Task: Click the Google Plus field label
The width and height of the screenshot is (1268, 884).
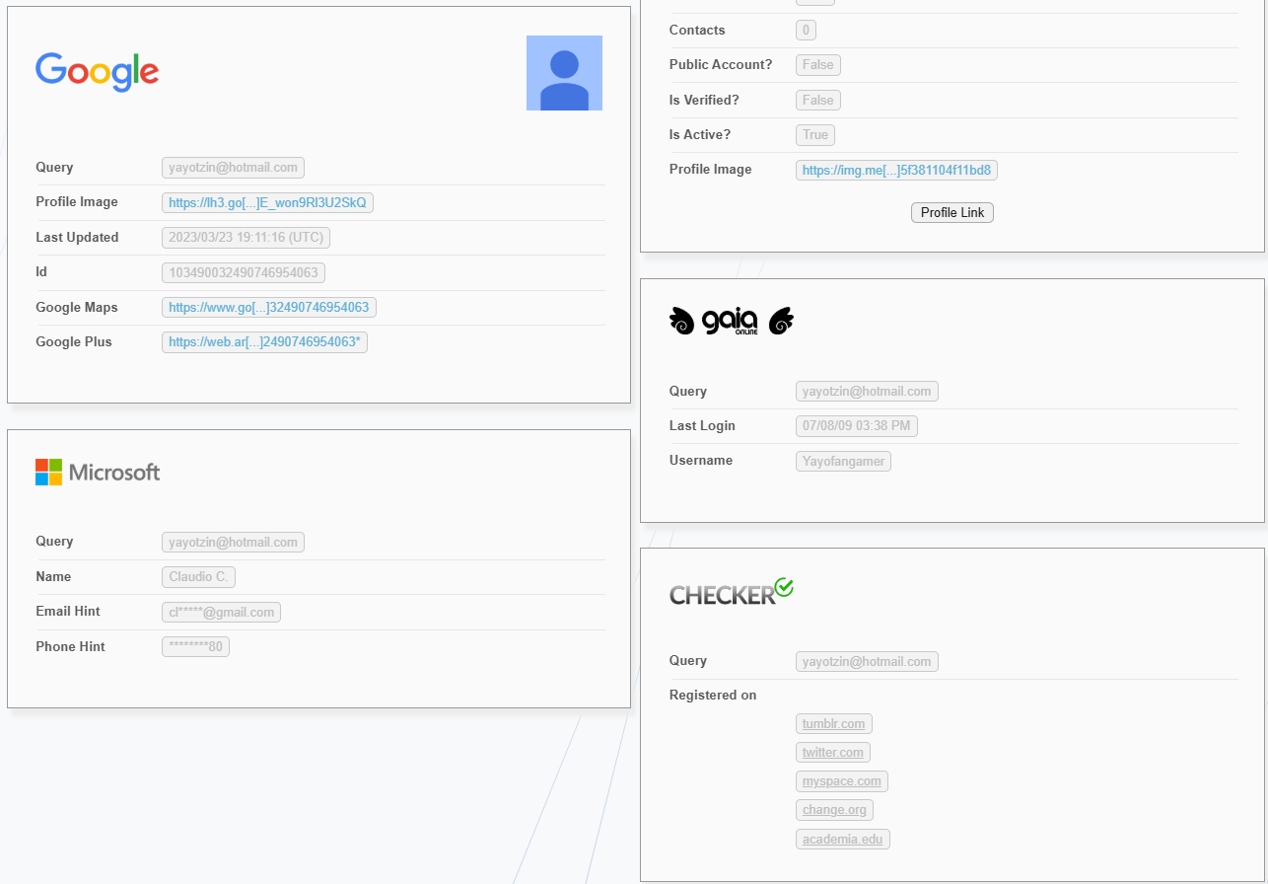Action: [74, 341]
